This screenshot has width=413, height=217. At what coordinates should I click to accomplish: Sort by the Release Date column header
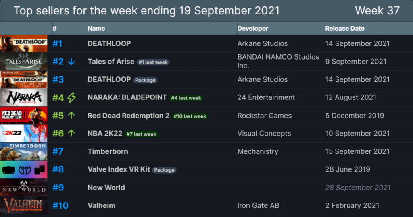[345, 29]
